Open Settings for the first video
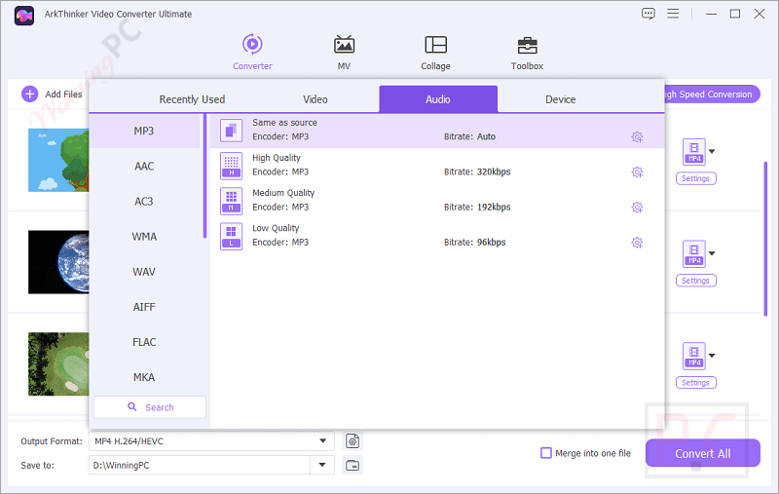This screenshot has height=494, width=779. 695,178
